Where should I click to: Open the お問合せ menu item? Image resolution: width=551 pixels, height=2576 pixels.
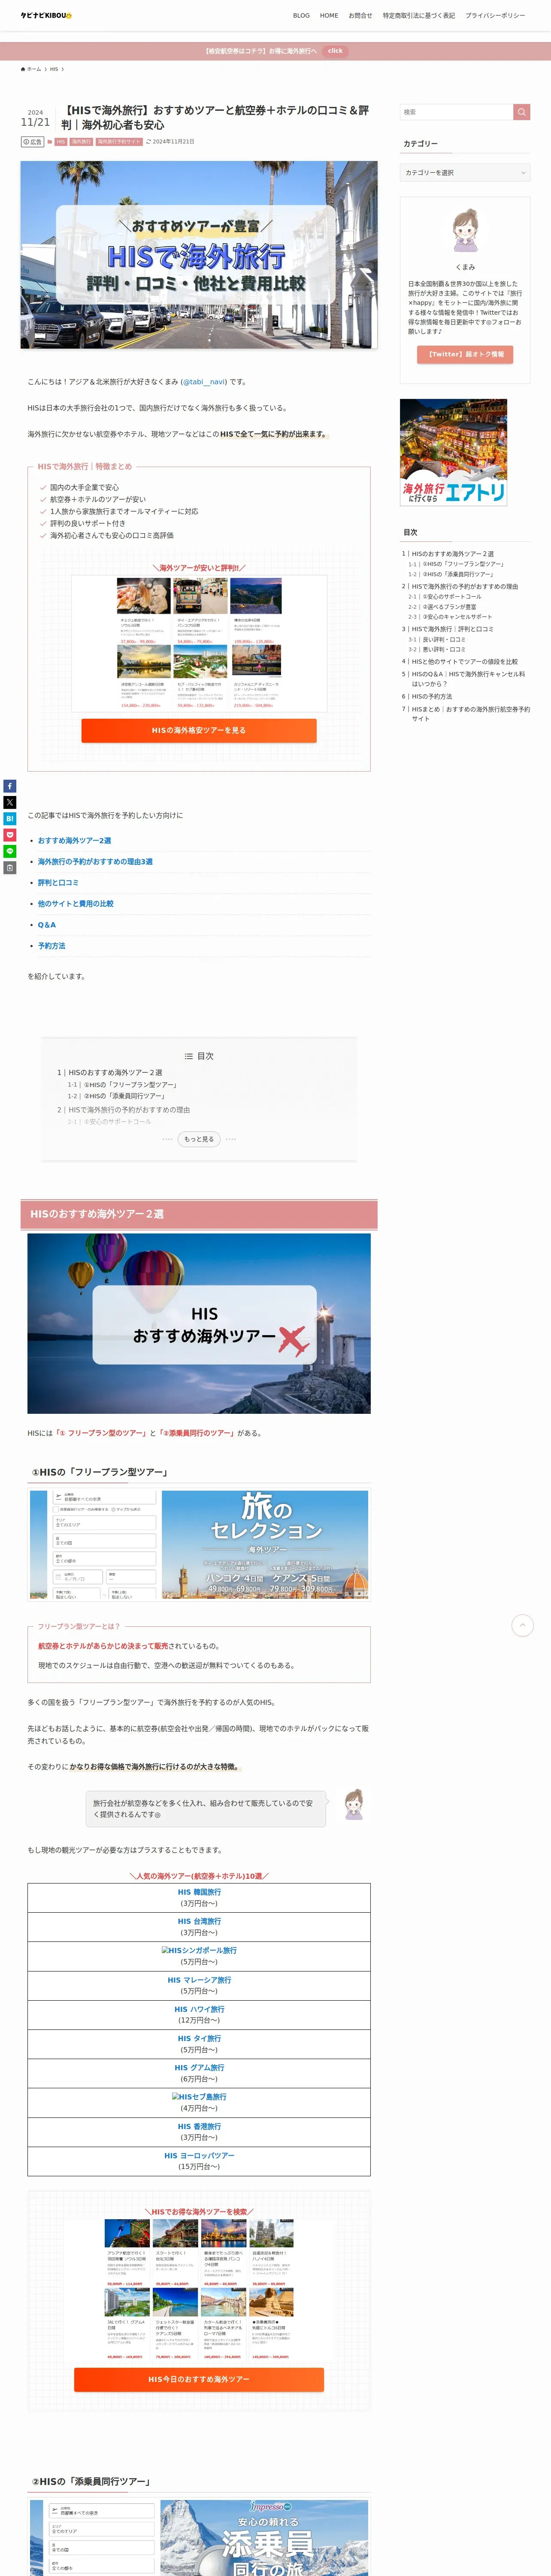(x=360, y=16)
